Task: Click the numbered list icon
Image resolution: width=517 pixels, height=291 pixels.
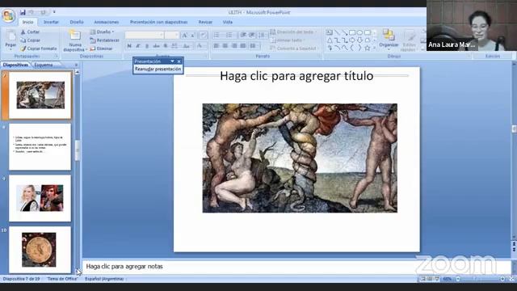Action: (229, 35)
